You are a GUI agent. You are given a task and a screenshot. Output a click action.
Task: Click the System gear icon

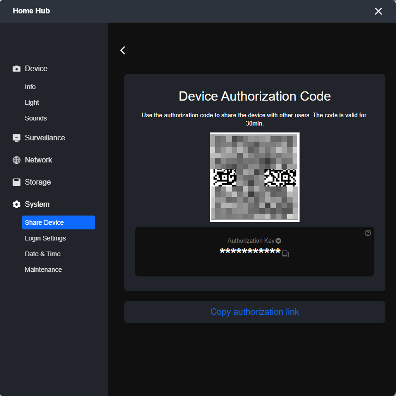(x=17, y=204)
